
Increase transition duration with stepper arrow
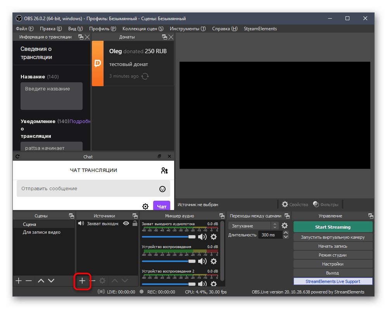click(x=286, y=233)
